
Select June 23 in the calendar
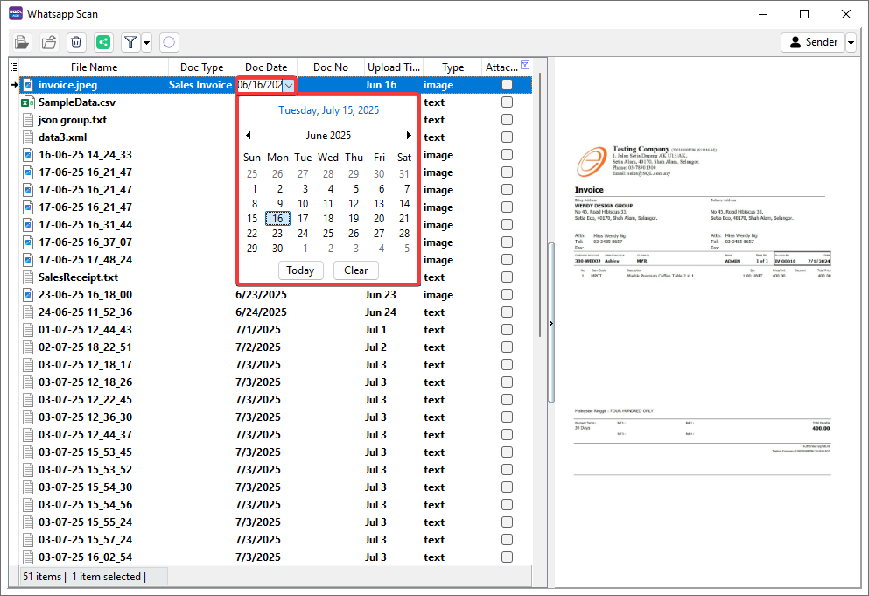[277, 234]
